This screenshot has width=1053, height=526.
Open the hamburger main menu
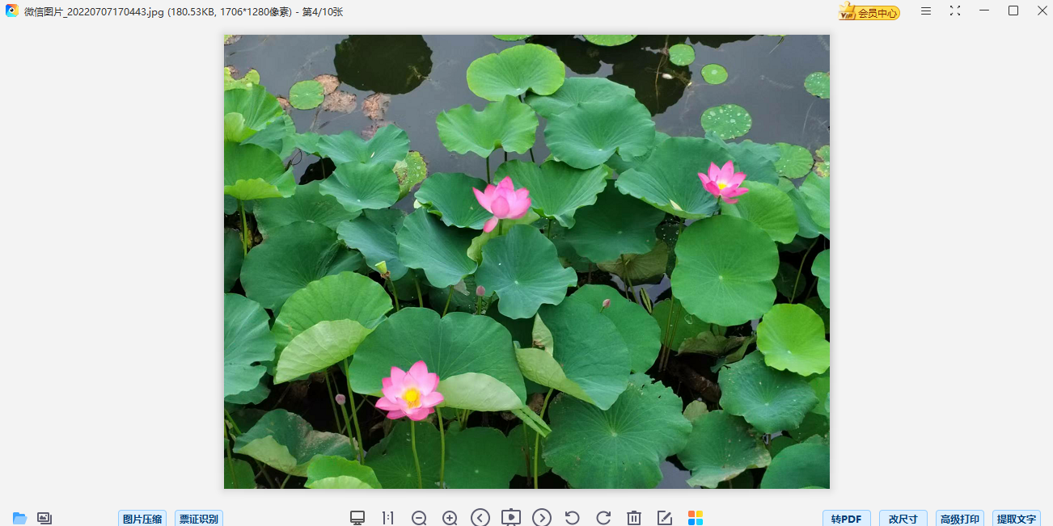pos(926,11)
